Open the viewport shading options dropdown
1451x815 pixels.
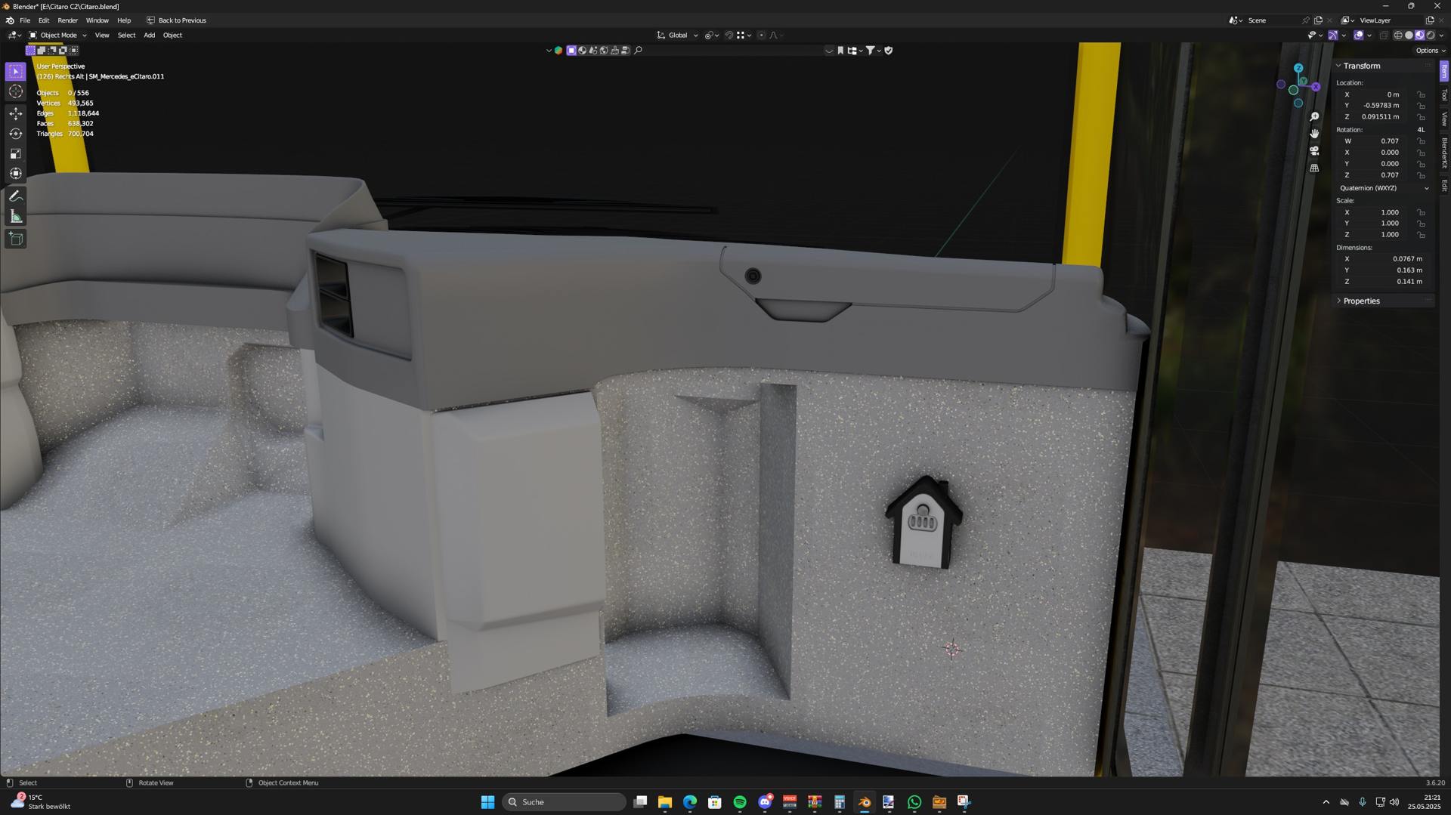(x=1442, y=36)
